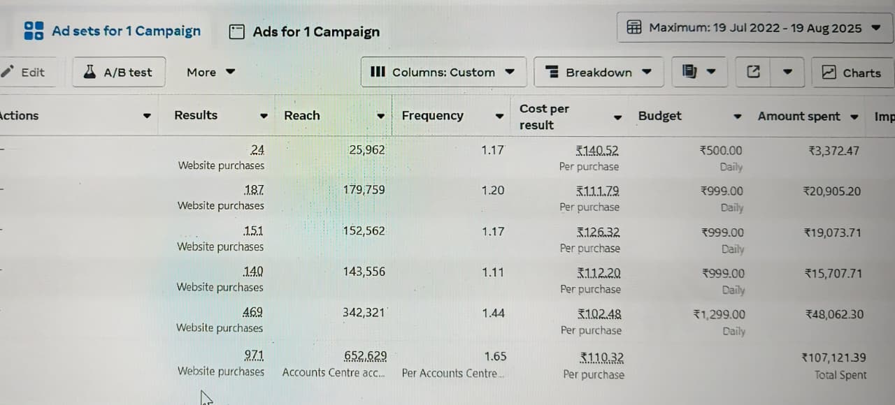Click the ₹1,299.00 daily budget cell
The width and height of the screenshot is (895, 405).
pos(719,314)
